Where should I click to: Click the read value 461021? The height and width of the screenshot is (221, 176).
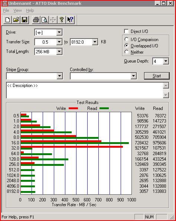coord(159,132)
